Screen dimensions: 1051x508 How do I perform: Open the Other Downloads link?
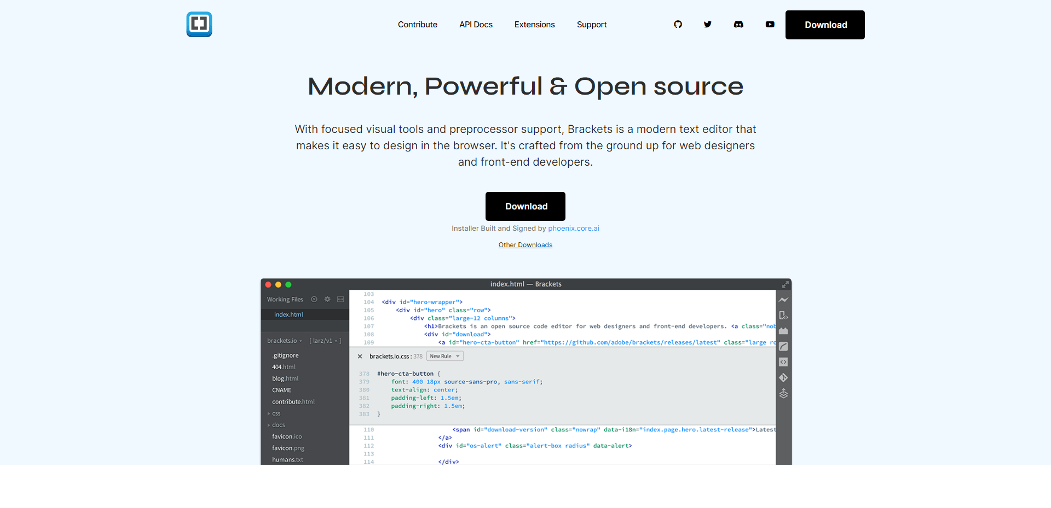(x=525, y=244)
